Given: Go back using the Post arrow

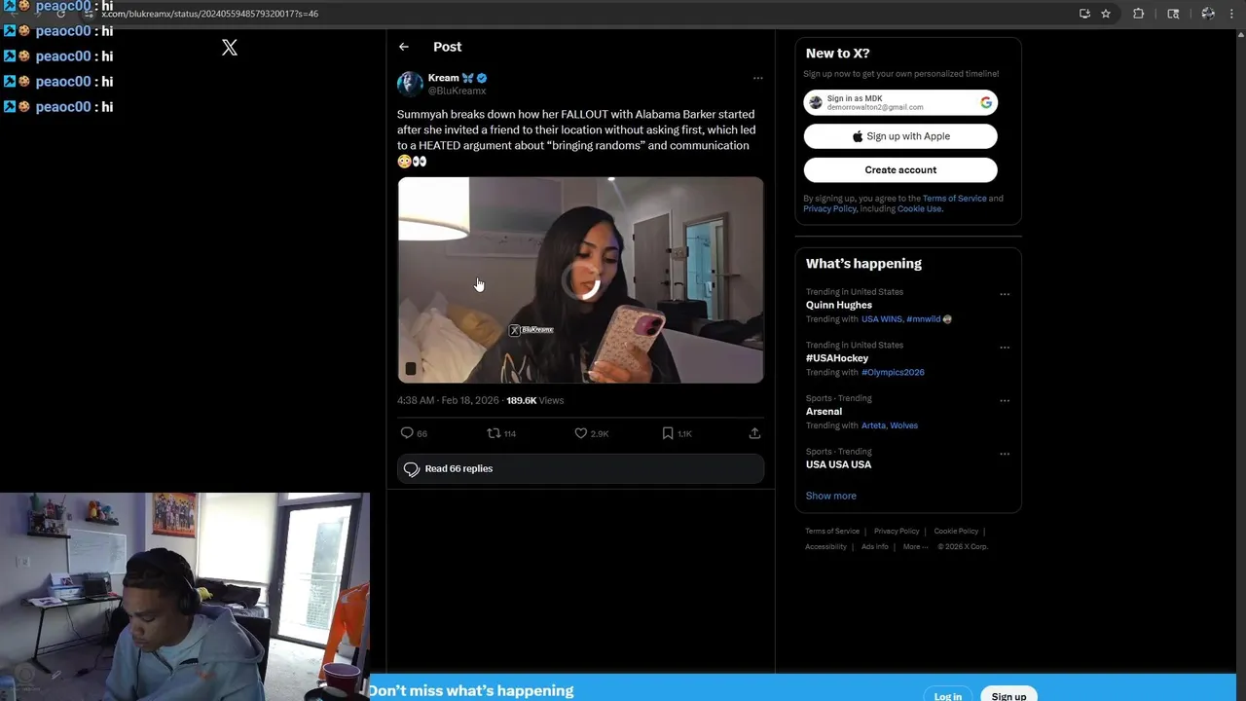Looking at the screenshot, I should 404,47.
